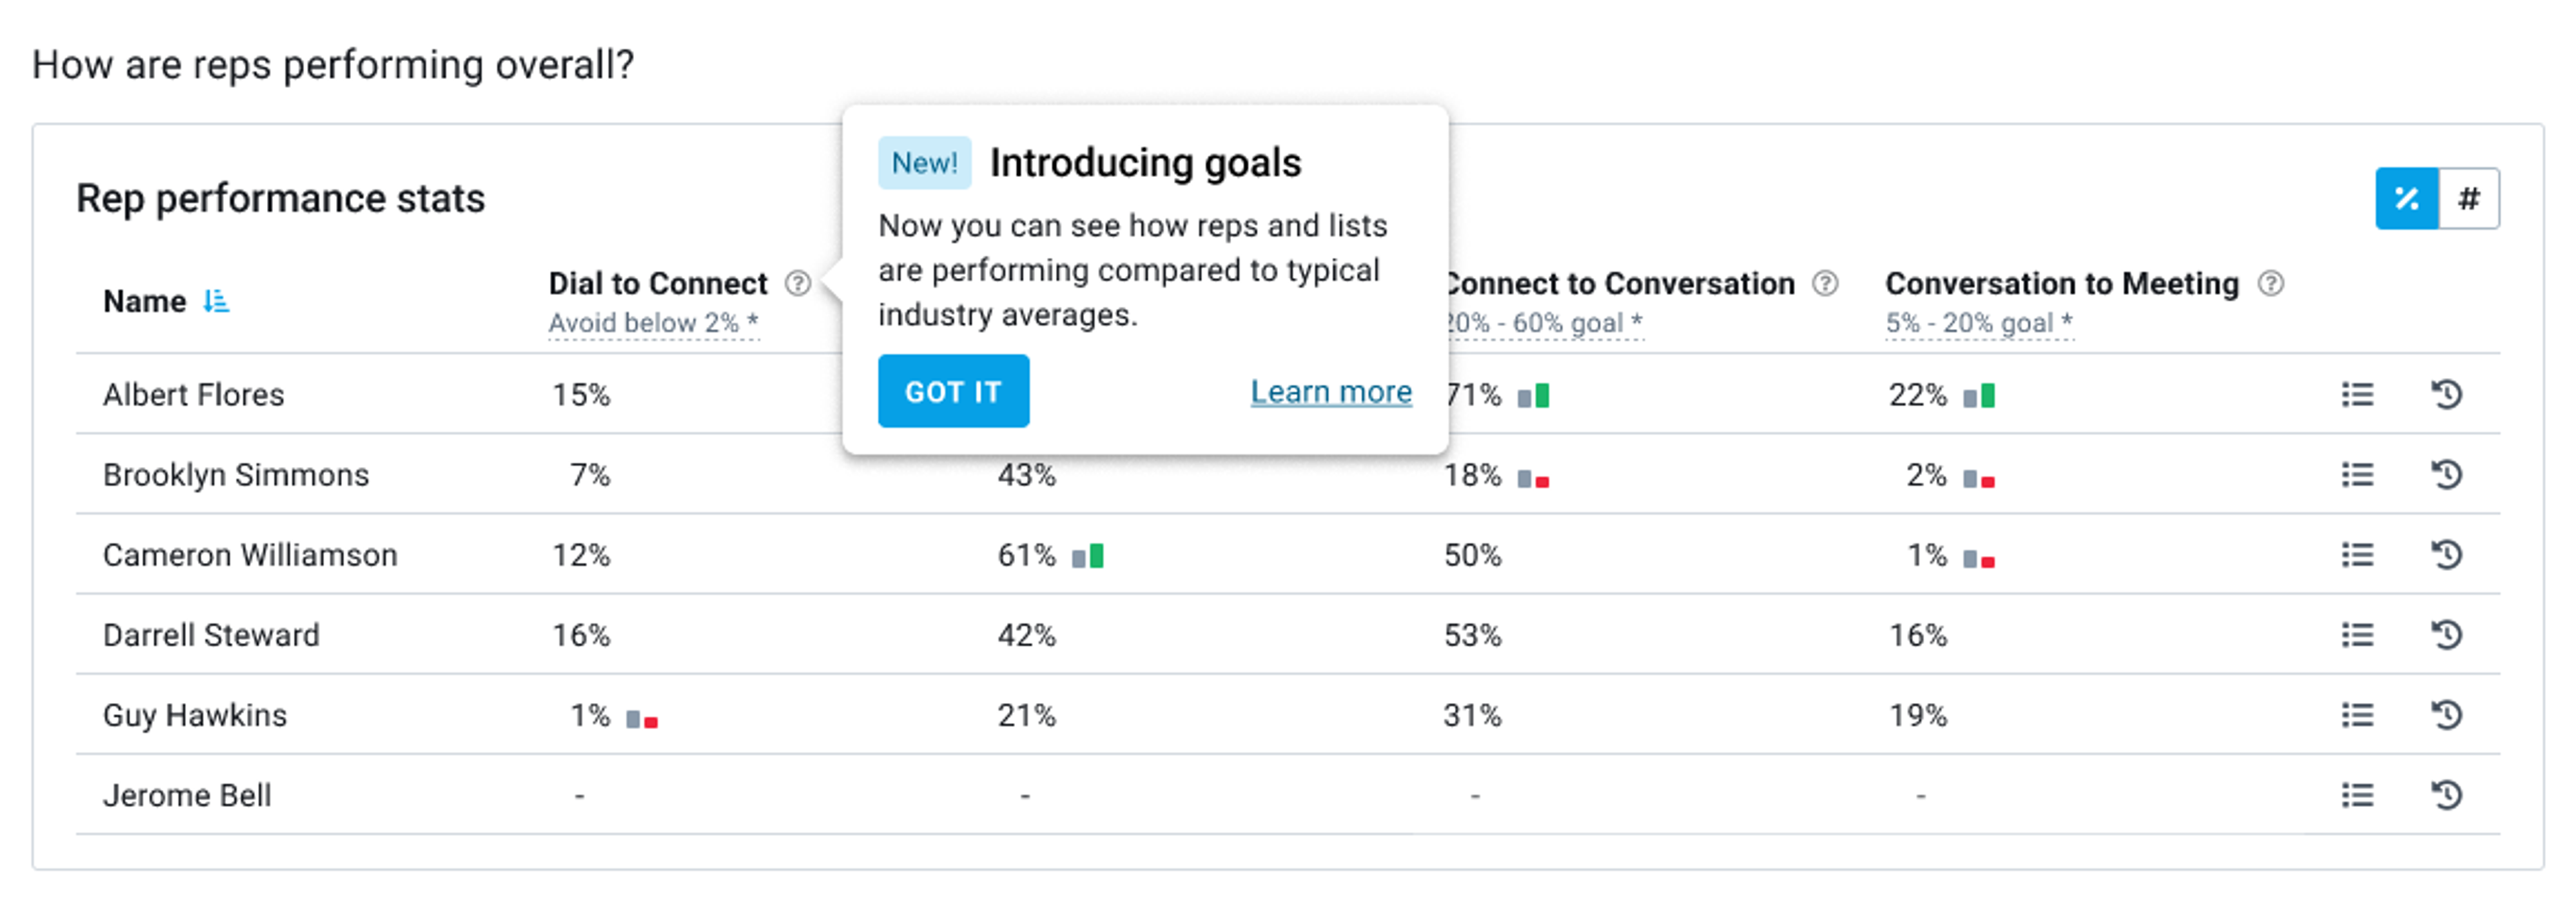The height and width of the screenshot is (906, 2576).
Task: Click the 5% - 20% goal label
Action: [1978, 324]
